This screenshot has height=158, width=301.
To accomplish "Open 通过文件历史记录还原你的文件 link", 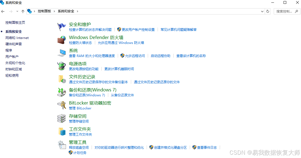I will coord(157,82).
